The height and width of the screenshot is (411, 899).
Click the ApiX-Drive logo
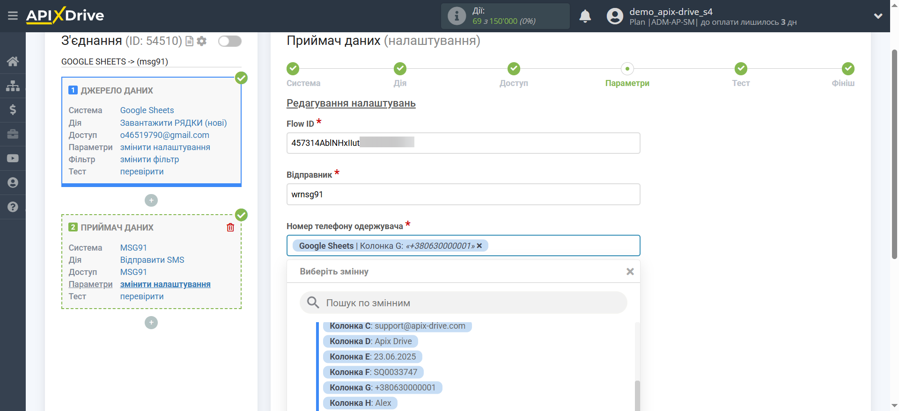(x=65, y=15)
